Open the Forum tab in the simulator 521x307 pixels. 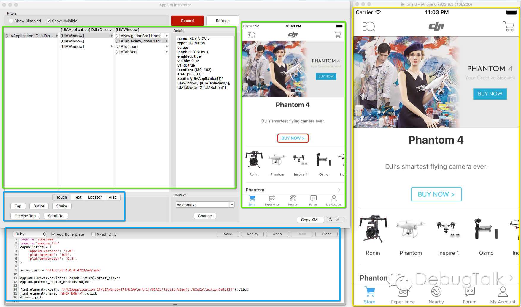point(470,292)
